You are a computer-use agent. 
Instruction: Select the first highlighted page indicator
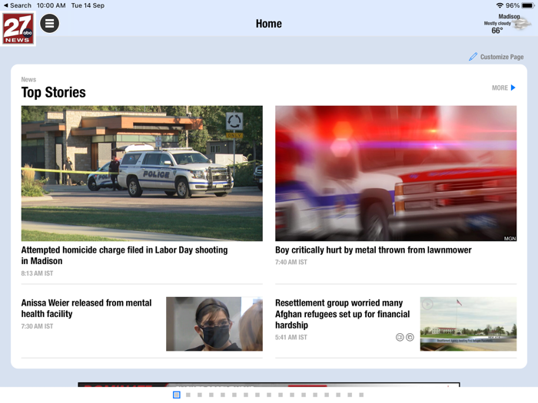(176, 395)
